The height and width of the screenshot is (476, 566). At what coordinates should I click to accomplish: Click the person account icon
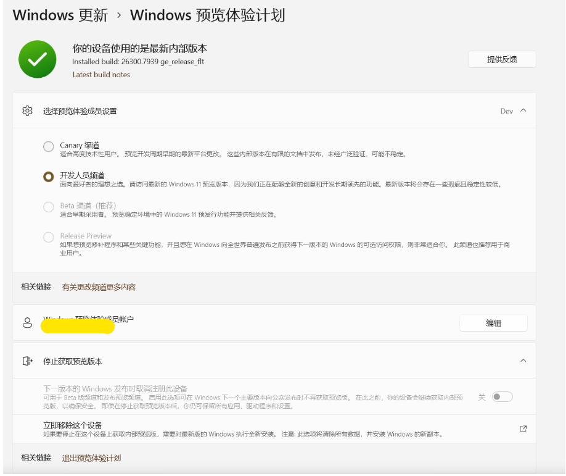pos(27,322)
